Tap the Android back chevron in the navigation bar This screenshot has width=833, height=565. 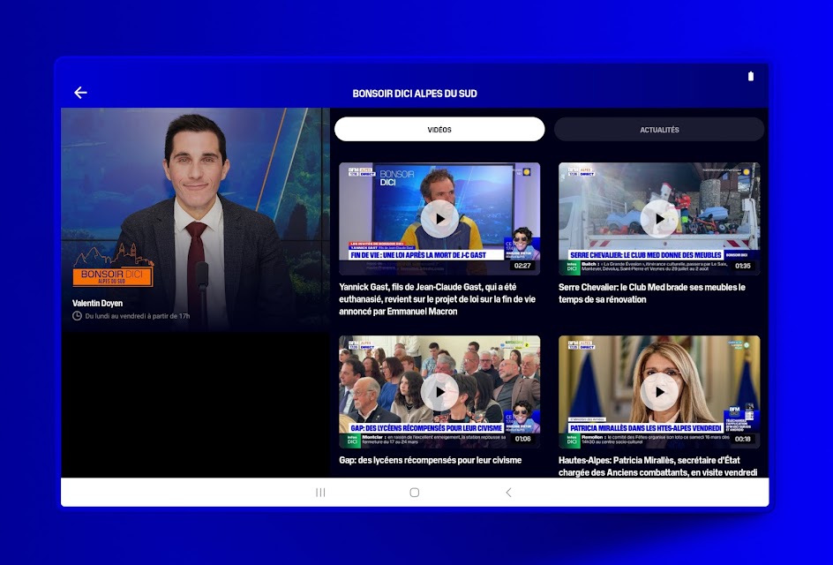point(508,493)
